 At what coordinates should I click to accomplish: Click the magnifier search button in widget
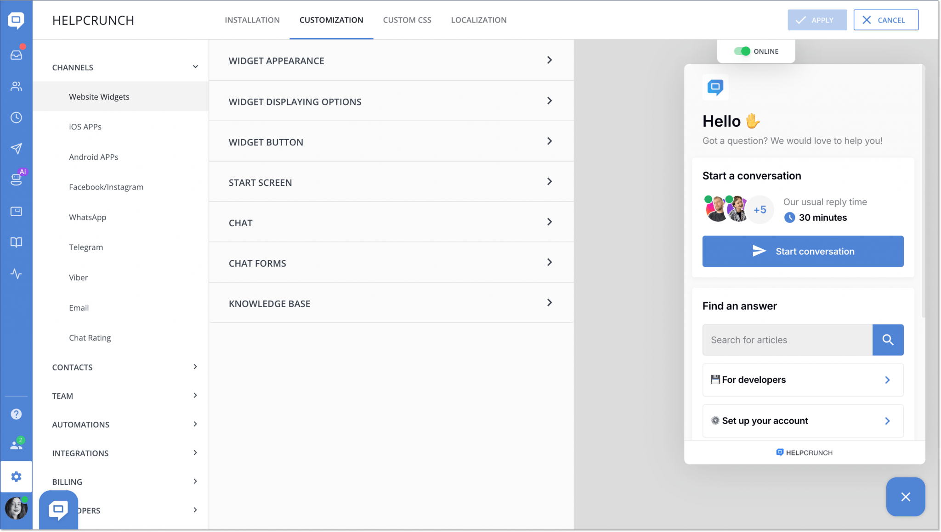[x=888, y=340]
